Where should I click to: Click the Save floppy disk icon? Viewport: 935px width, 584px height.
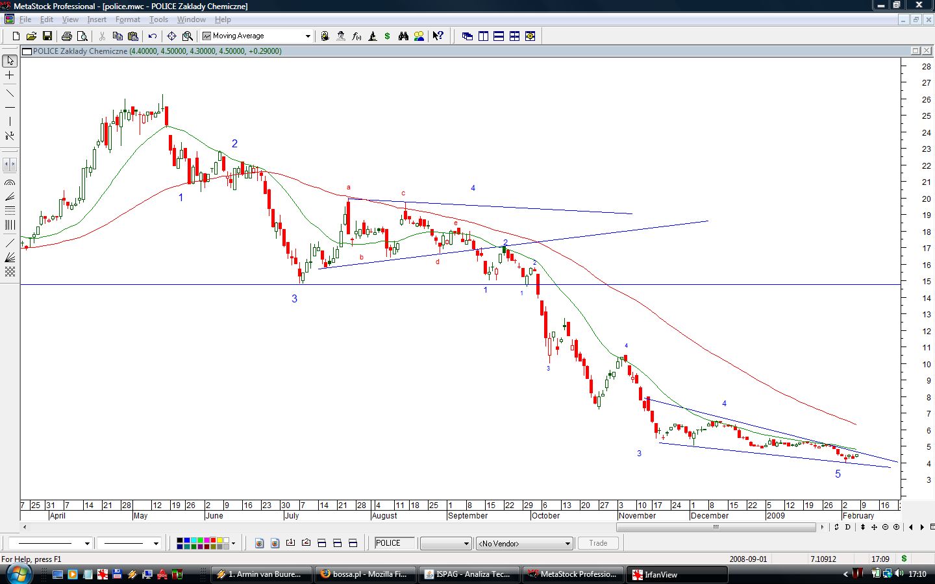pos(47,36)
